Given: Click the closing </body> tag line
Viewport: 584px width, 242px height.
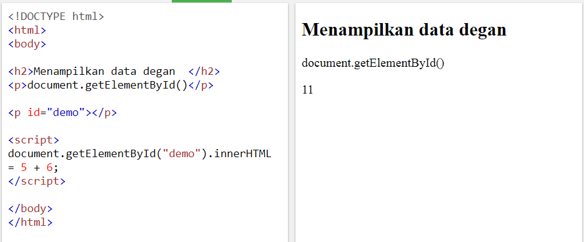Looking at the screenshot, I should pyautogui.click(x=30, y=208).
